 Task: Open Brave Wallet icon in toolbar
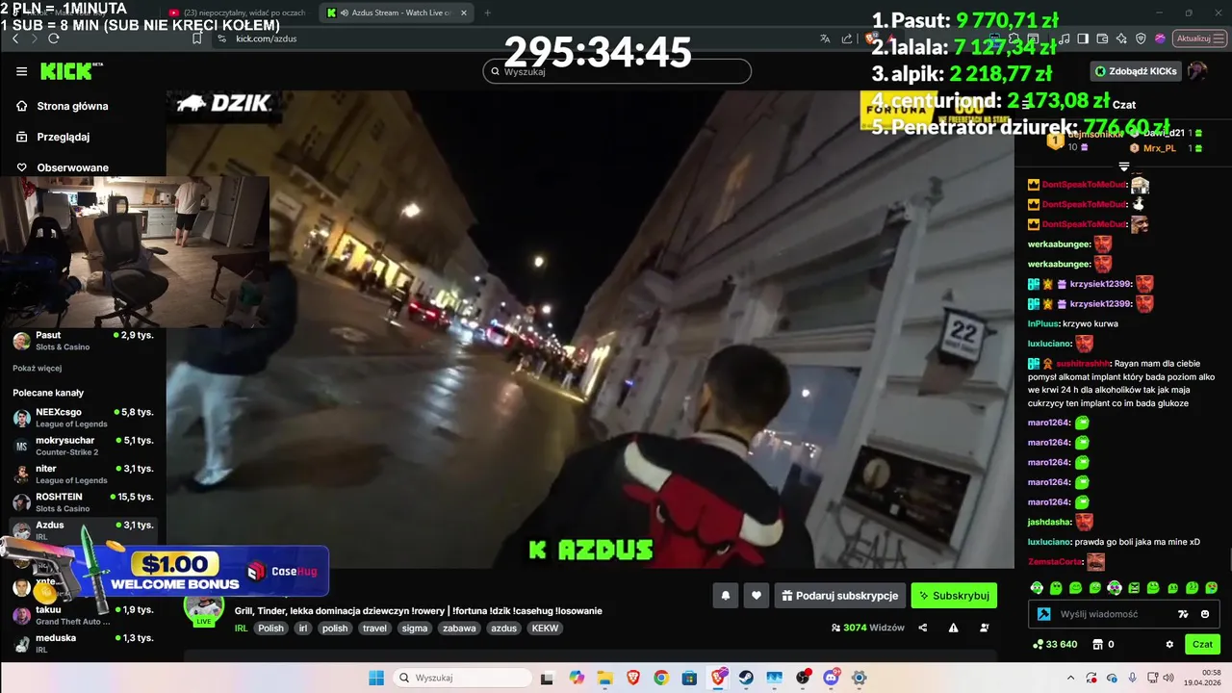1102,38
